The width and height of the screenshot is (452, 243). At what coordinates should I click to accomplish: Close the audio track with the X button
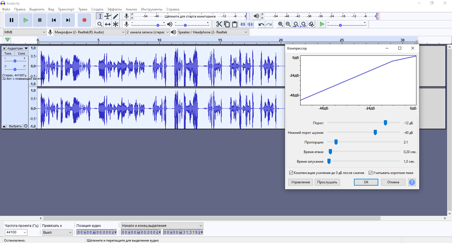coord(4,48)
